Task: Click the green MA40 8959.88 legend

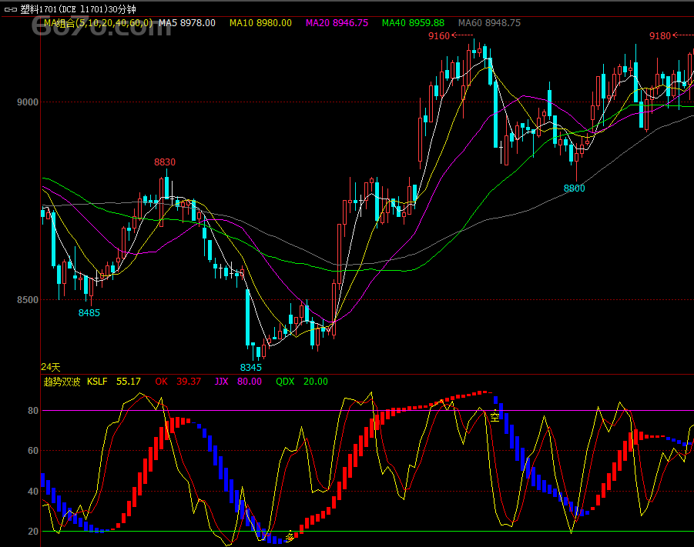Action: click(413, 23)
